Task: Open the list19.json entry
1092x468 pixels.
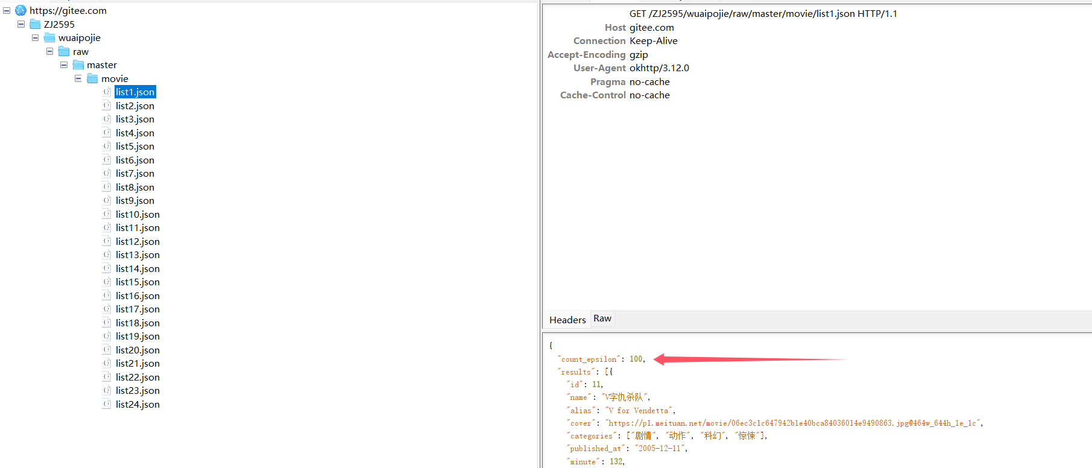Action: pos(137,336)
